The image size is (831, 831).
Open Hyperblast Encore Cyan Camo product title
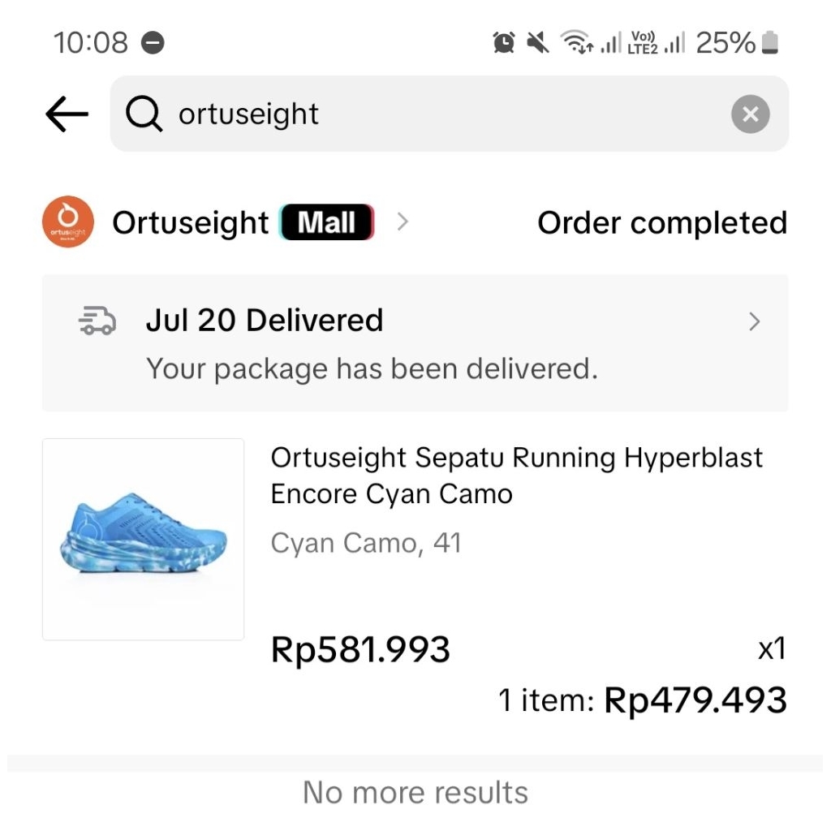(516, 476)
